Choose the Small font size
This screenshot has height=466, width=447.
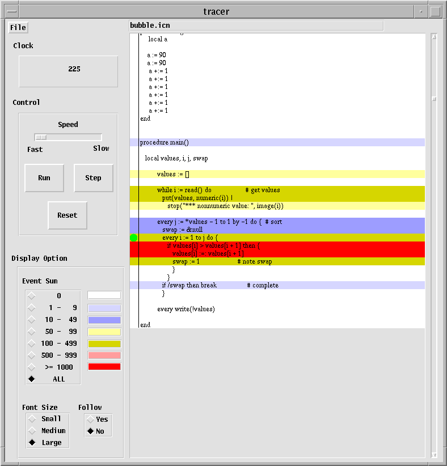32,419
